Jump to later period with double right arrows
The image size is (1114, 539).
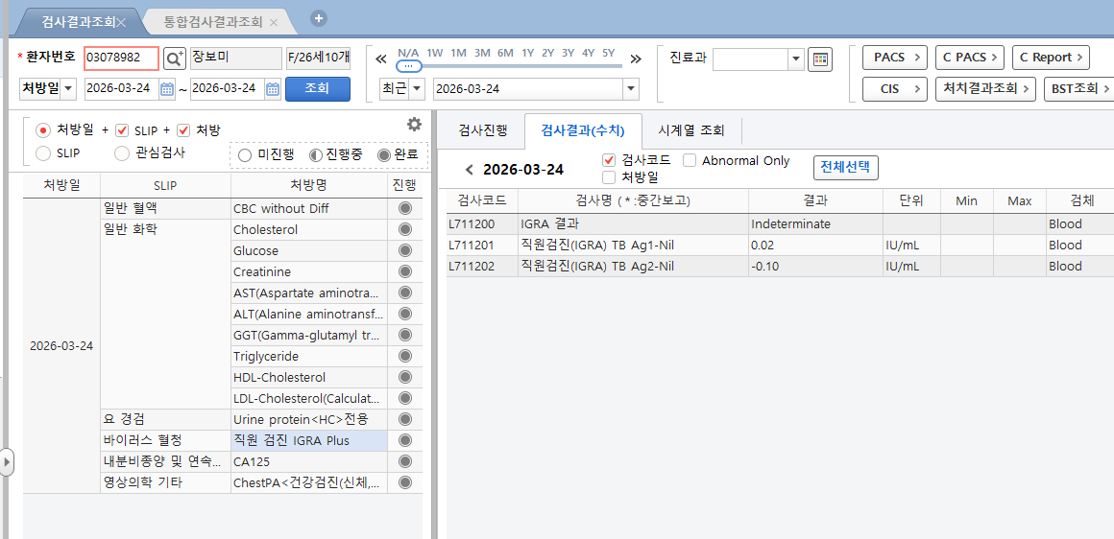tap(635, 59)
